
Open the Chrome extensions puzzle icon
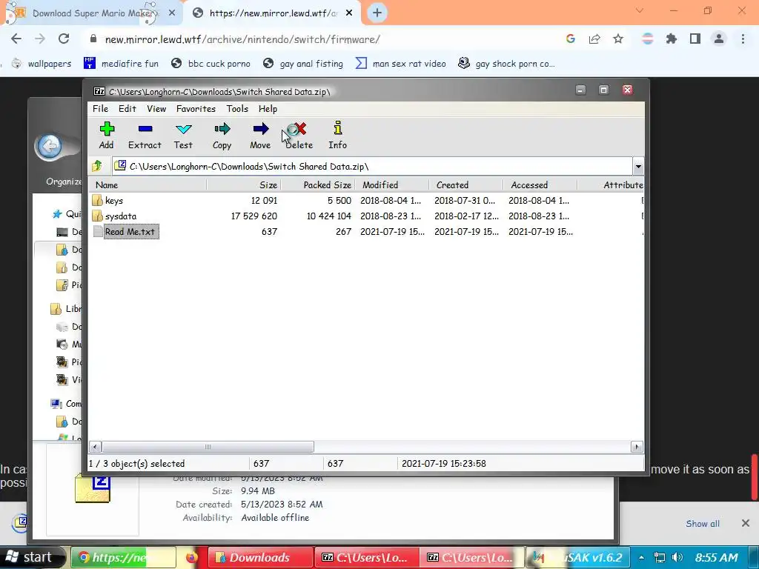(672, 39)
